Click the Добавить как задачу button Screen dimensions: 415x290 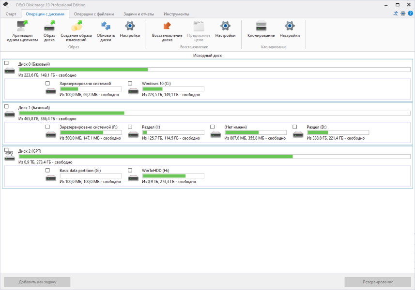pos(37,282)
